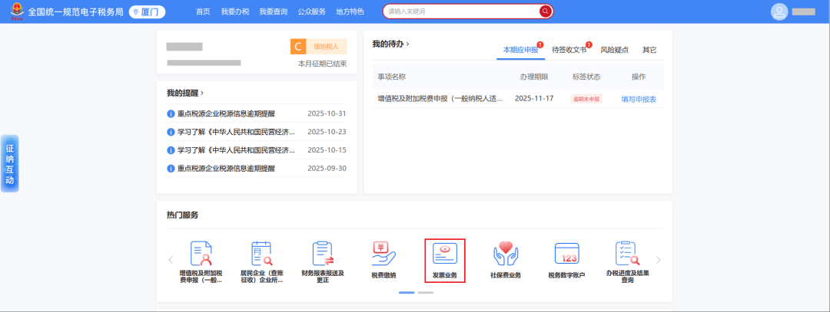Open 财务报表报送及更正 icon
Image resolution: width=830 pixels, height=312 pixels.
coord(322,254)
